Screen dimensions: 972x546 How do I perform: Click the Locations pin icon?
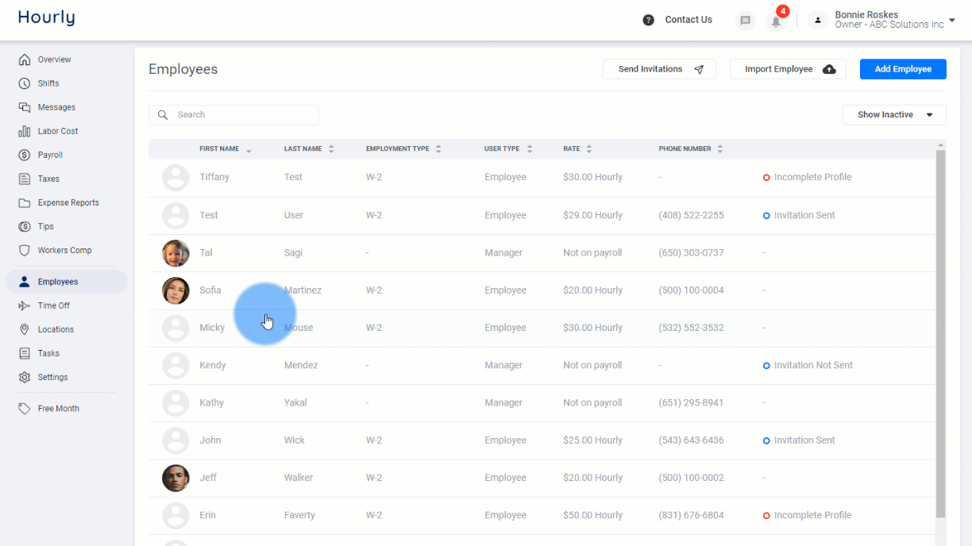click(25, 329)
